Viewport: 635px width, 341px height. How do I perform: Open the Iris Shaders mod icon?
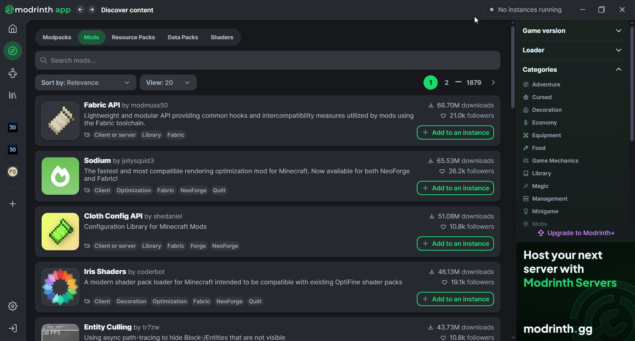[x=60, y=287]
